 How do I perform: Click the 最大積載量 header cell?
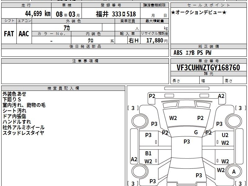point(154,21)
